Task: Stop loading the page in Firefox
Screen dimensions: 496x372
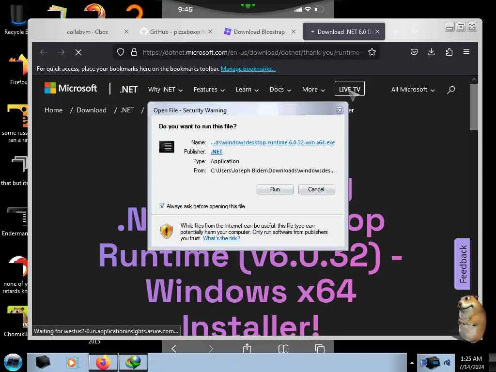Action: tap(78, 52)
